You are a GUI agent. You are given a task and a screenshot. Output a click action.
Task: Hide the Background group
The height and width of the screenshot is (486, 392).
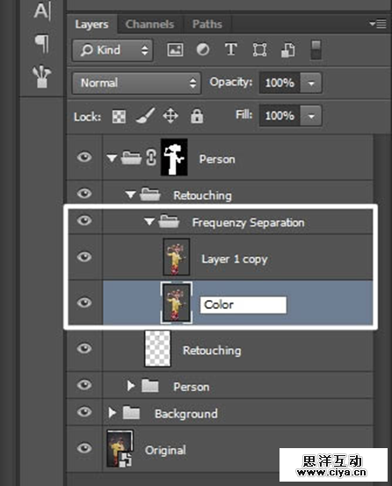coord(84,412)
